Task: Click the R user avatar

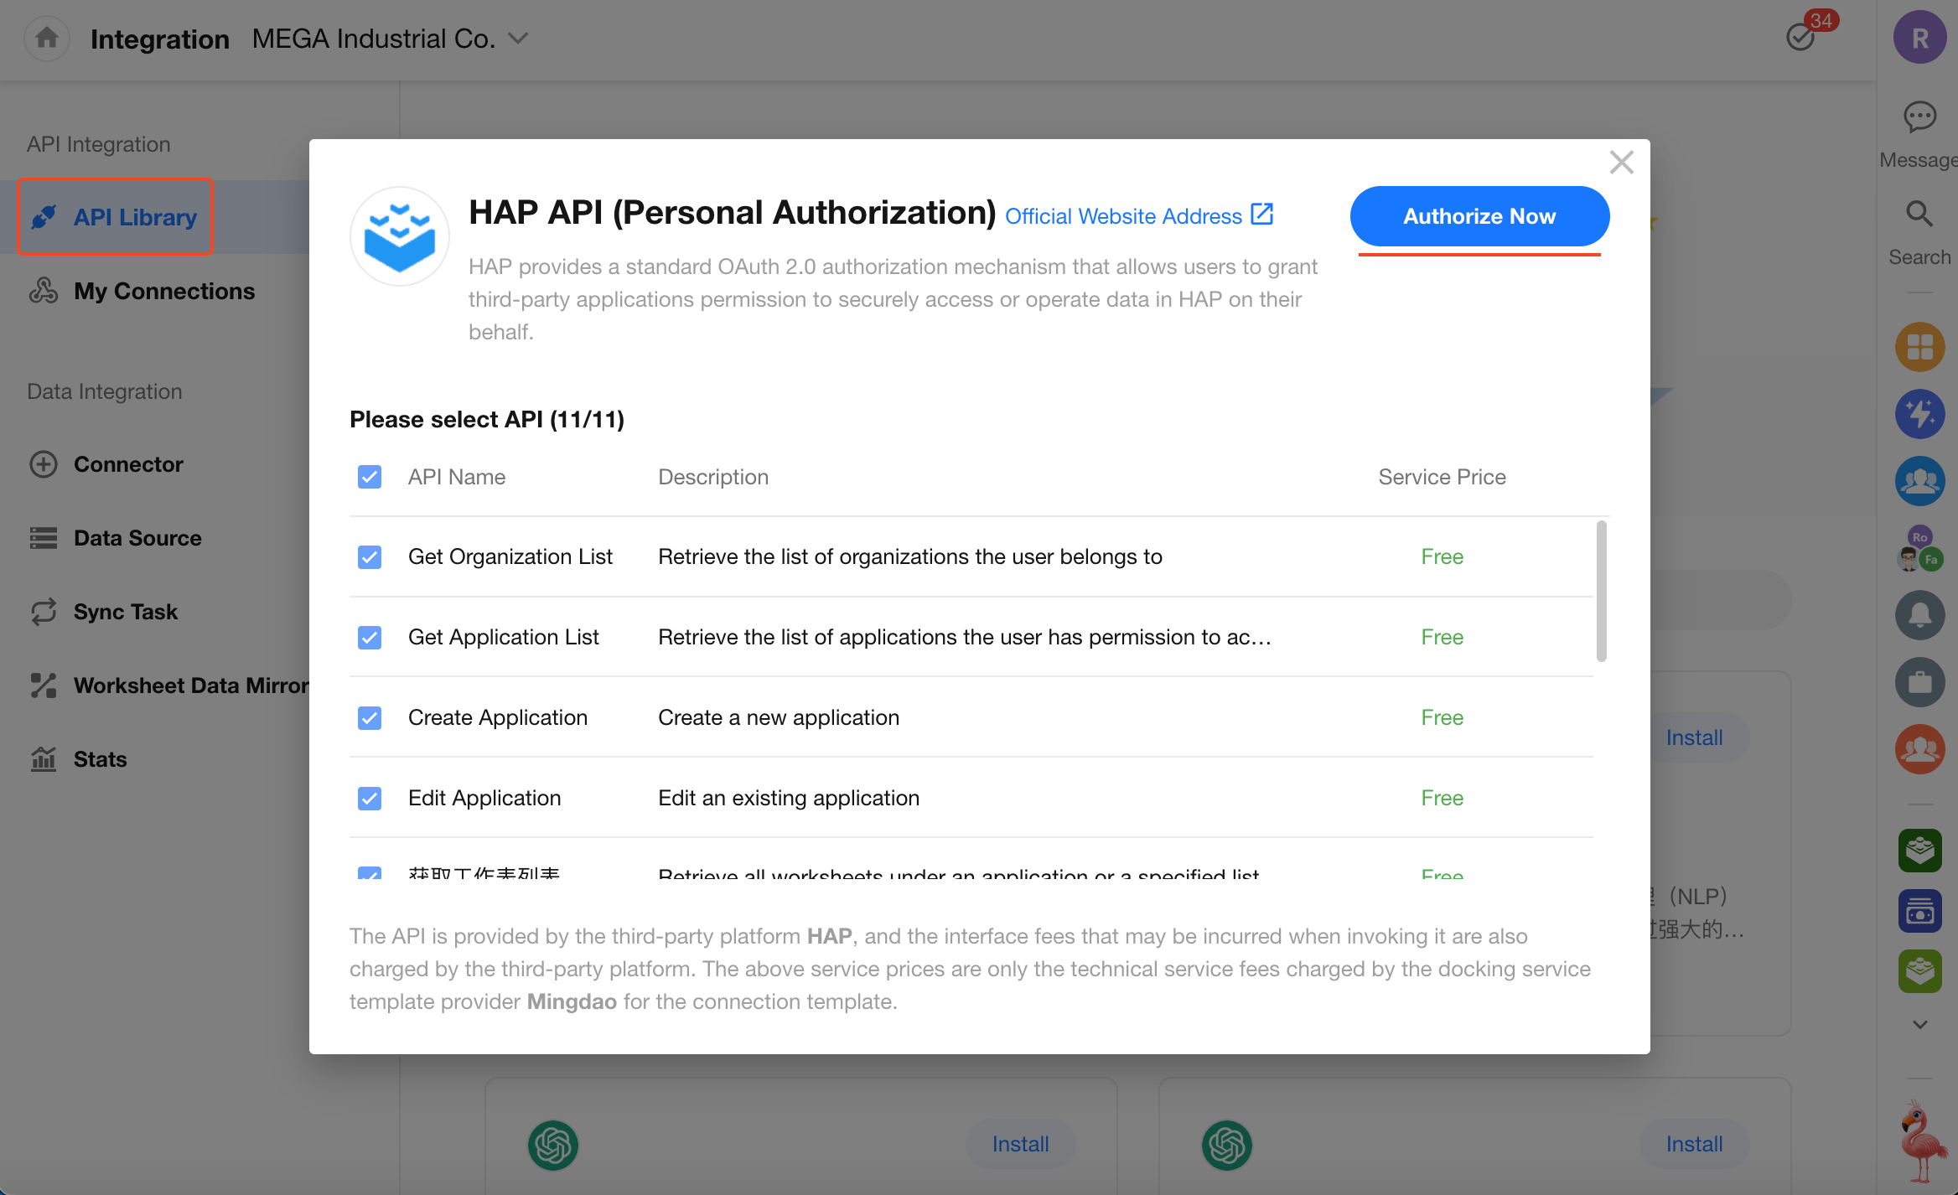Action: point(1919,38)
